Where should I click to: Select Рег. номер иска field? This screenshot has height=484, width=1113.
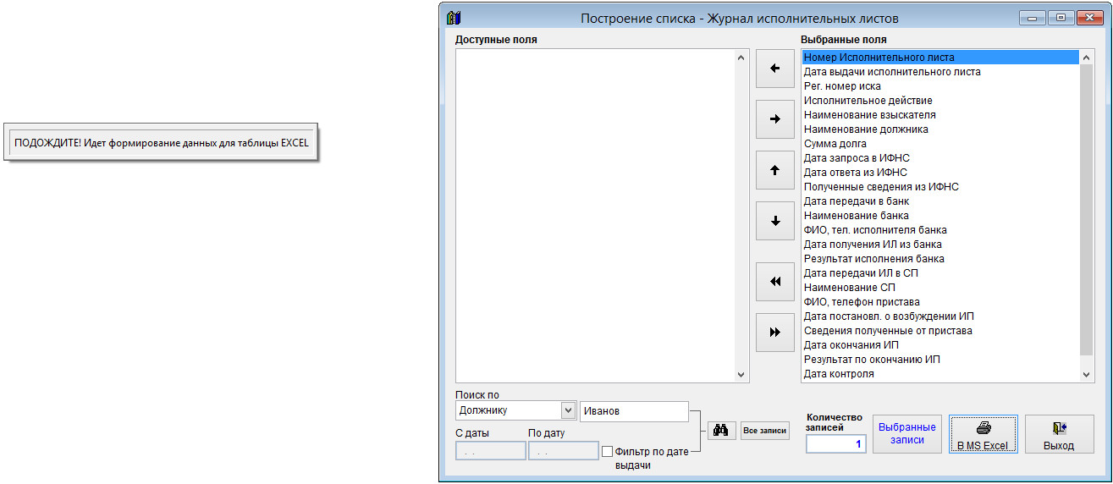(940, 86)
